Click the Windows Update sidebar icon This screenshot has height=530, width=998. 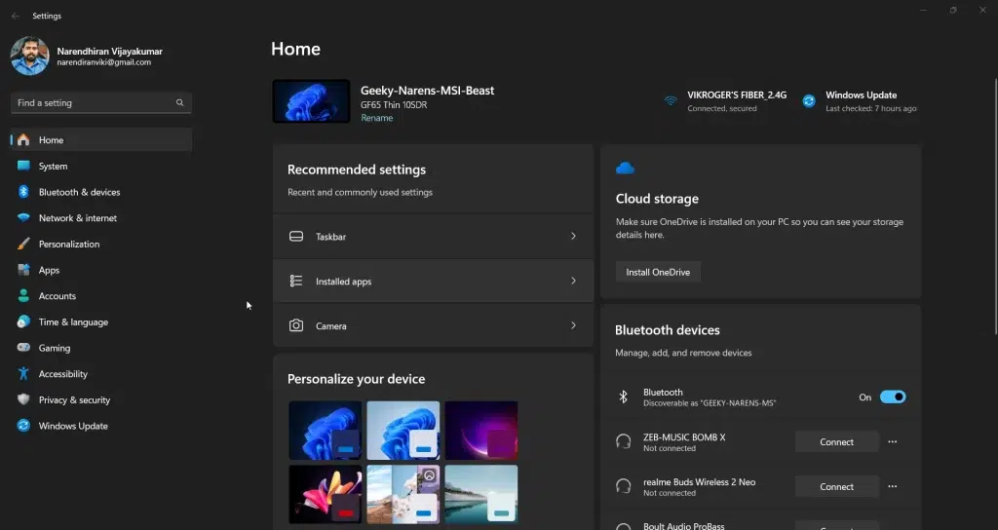tap(23, 426)
